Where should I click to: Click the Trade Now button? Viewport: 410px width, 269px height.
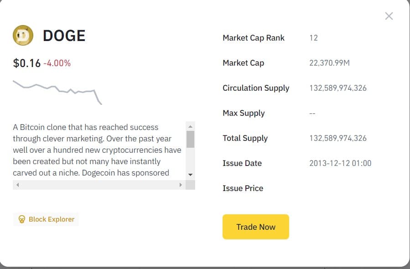(256, 227)
